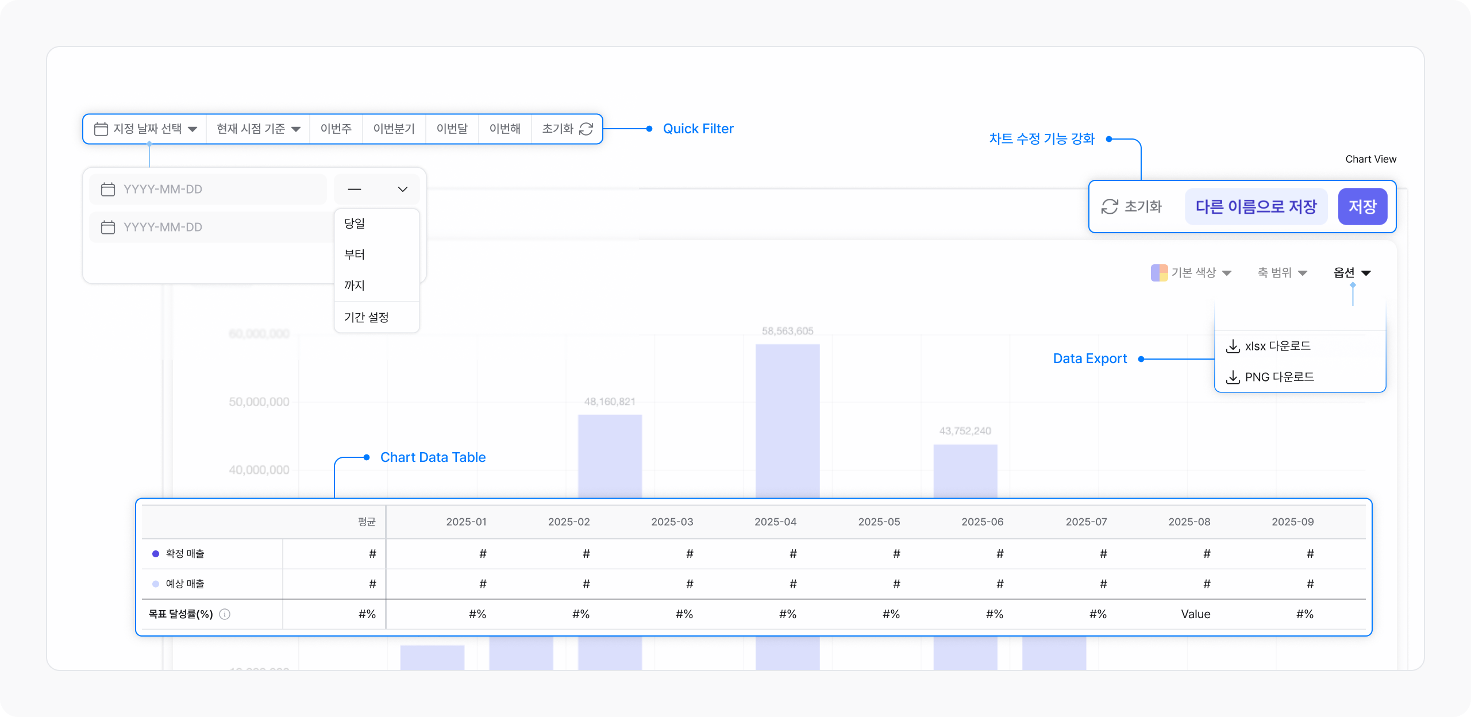Click calendar icon in second date field
Screen dimensions: 1471x717
pos(108,228)
